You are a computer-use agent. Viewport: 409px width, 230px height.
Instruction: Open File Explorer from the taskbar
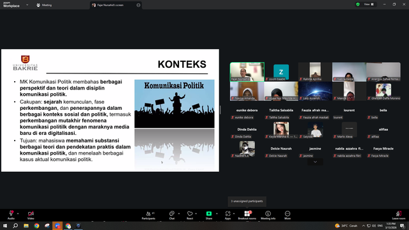coord(26,226)
